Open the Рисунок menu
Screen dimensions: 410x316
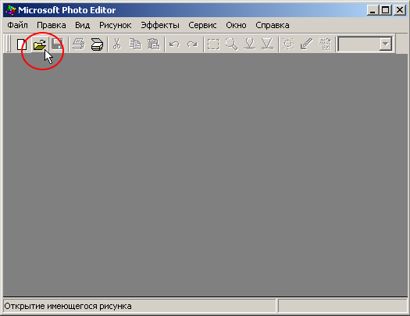click(x=116, y=25)
